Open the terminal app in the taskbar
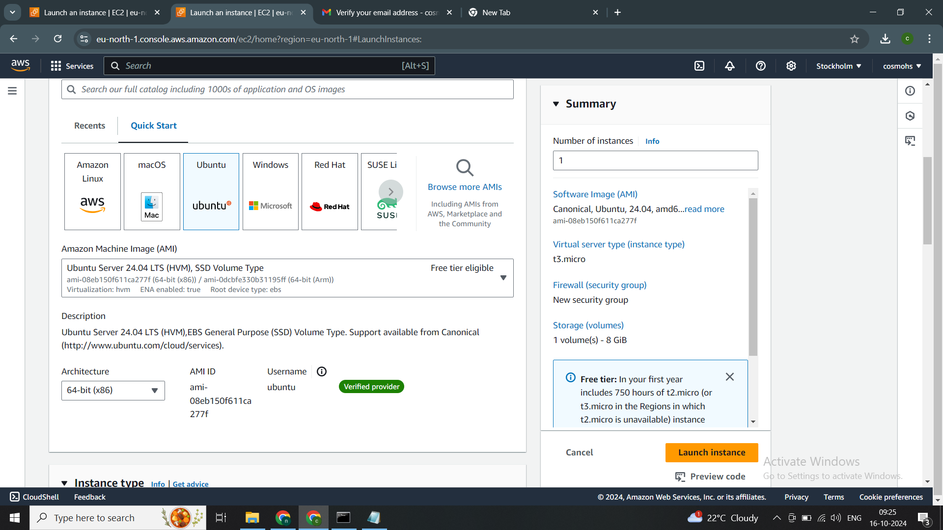The width and height of the screenshot is (943, 530). coord(343,518)
